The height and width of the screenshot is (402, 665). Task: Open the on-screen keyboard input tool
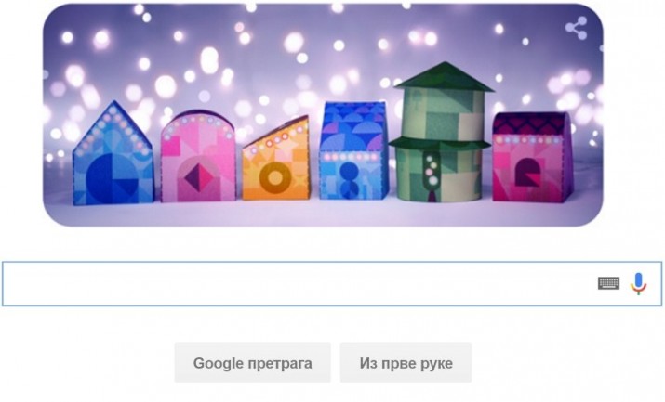[x=608, y=283]
